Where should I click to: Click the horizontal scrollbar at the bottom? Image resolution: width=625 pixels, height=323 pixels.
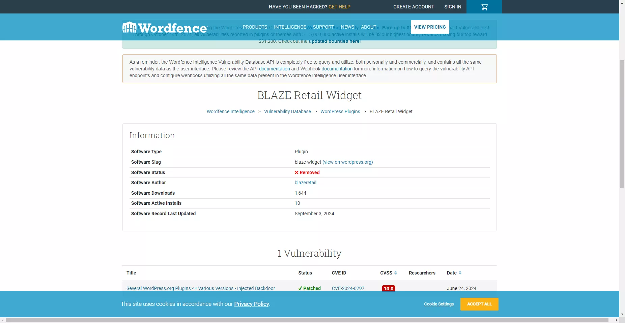tap(307, 320)
